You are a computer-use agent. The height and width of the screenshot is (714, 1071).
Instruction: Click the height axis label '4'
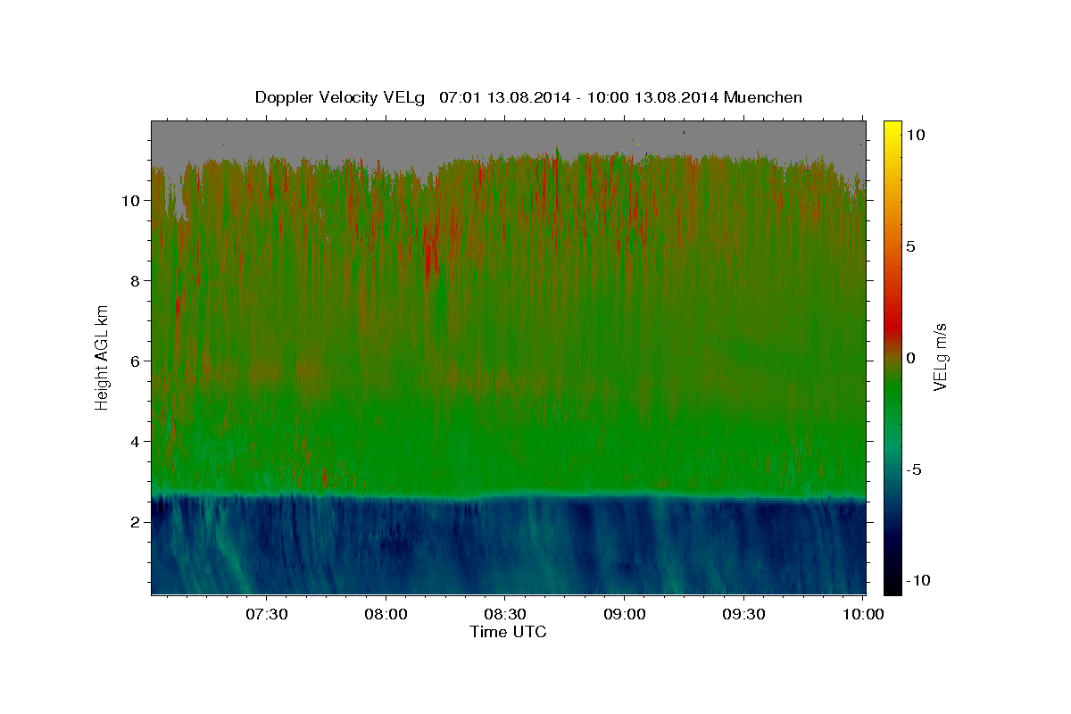click(x=137, y=442)
